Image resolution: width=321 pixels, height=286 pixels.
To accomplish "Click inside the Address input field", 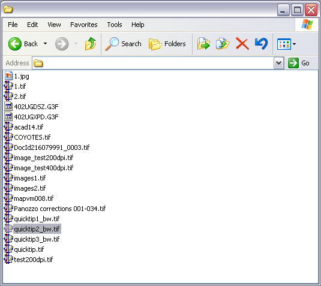I will [x=153, y=63].
